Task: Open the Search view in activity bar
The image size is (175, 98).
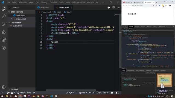Action: pos(4,16)
